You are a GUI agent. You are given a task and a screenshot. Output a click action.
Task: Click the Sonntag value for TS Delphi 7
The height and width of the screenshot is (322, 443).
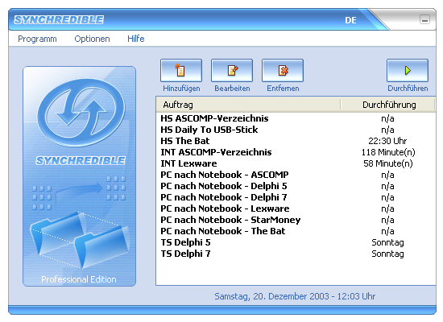pos(387,254)
